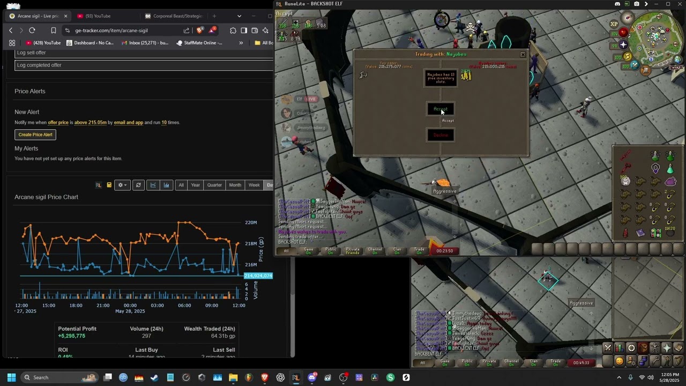Click the Arcane sigil in your trade offer
The image size is (686, 386).
pyautogui.click(x=363, y=75)
